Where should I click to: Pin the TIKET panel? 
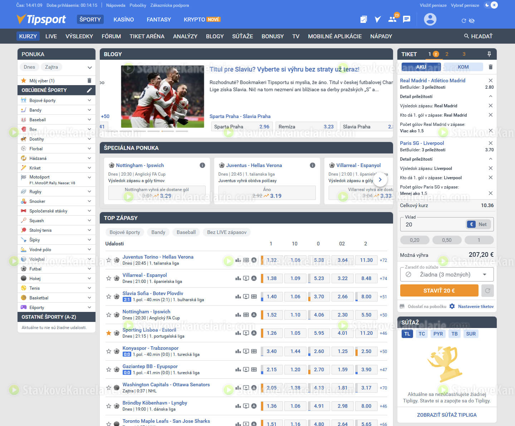click(489, 54)
